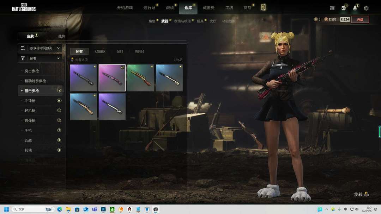Go to the 开始游戏 main tab
The width and height of the screenshot is (381, 214).
[x=125, y=8]
